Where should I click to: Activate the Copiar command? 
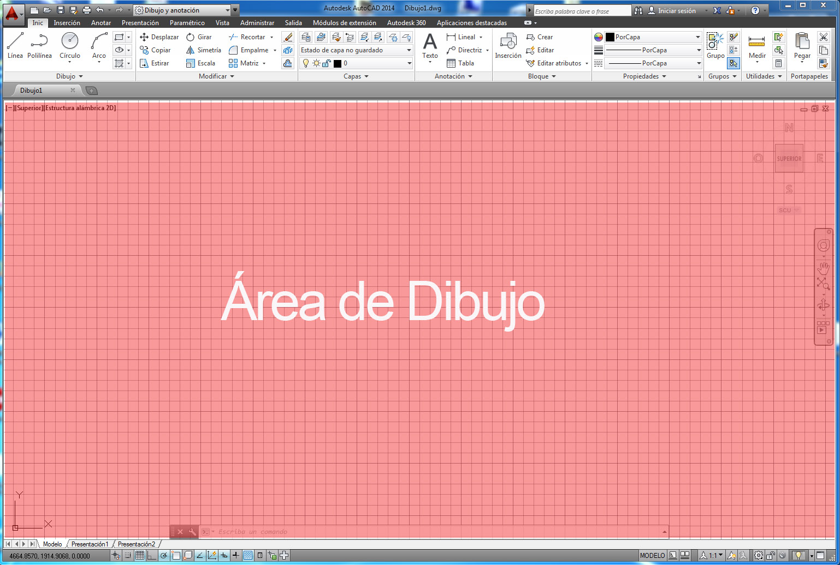tap(155, 50)
